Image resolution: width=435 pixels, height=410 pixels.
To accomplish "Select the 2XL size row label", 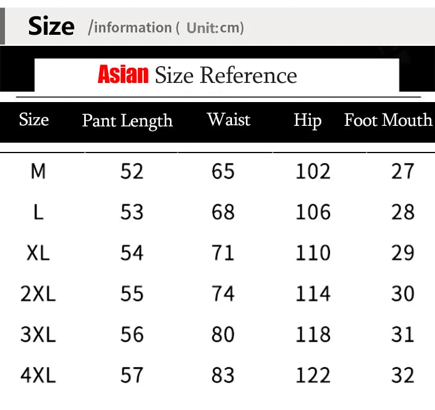I will 38,293.
